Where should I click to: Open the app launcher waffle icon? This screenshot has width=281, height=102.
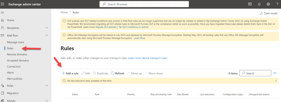click(x=2, y=4)
